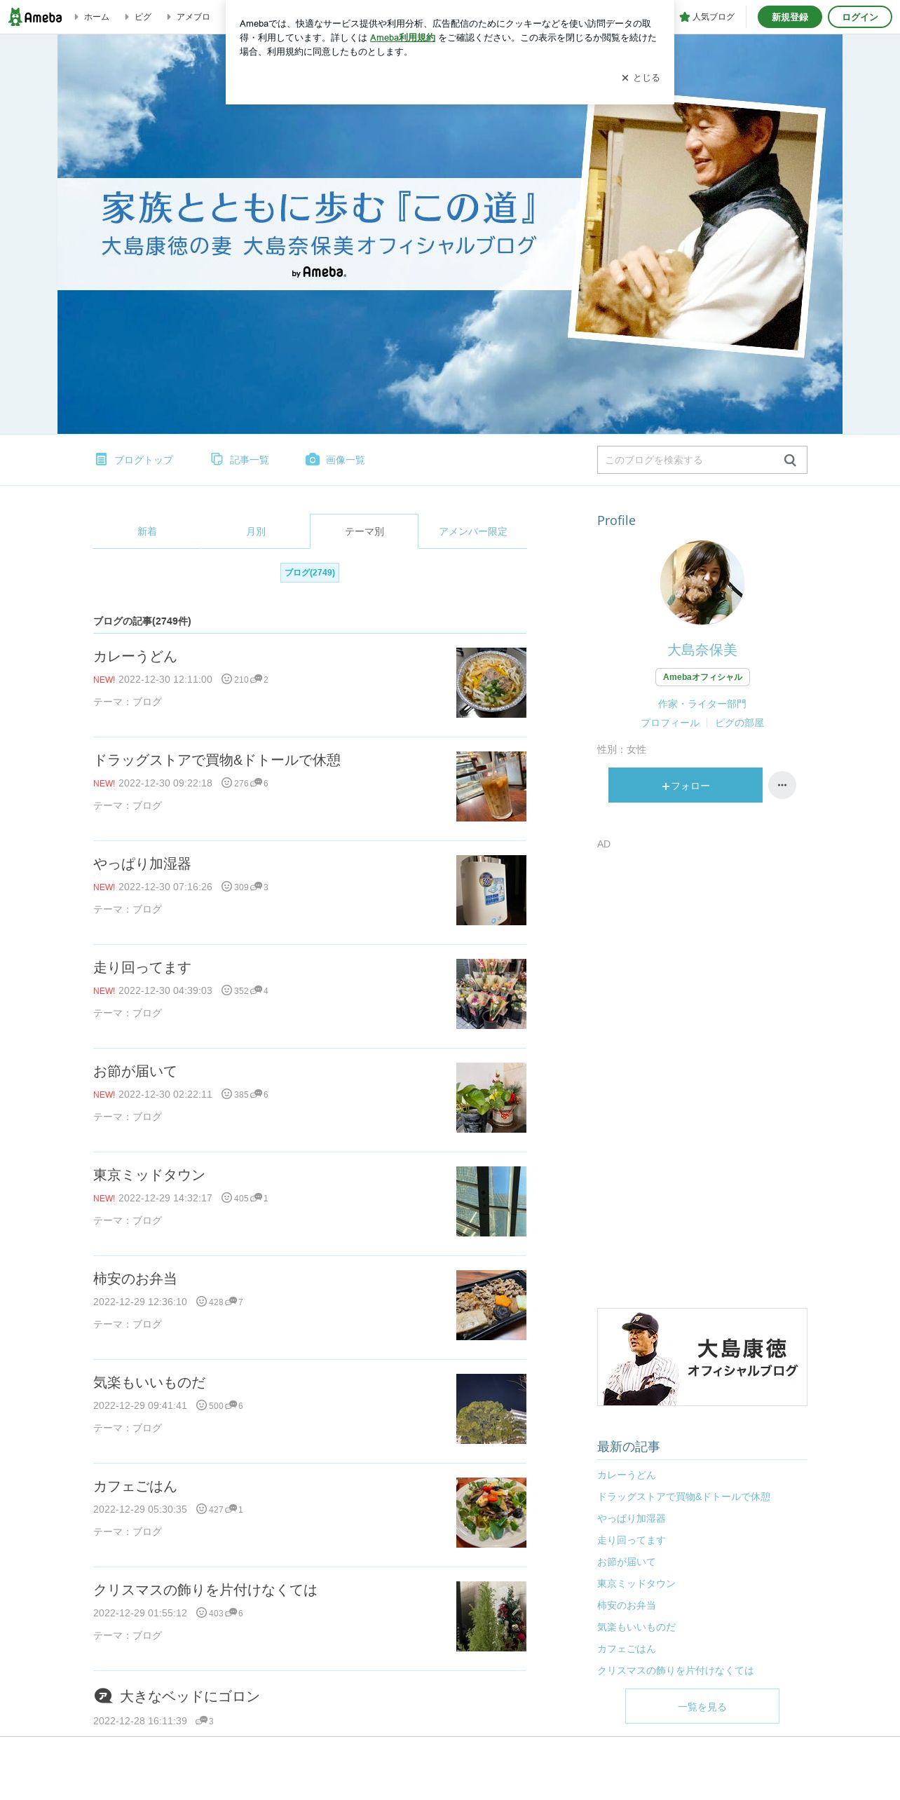
Task: Open the ブログトップ link
Action: [x=134, y=460]
